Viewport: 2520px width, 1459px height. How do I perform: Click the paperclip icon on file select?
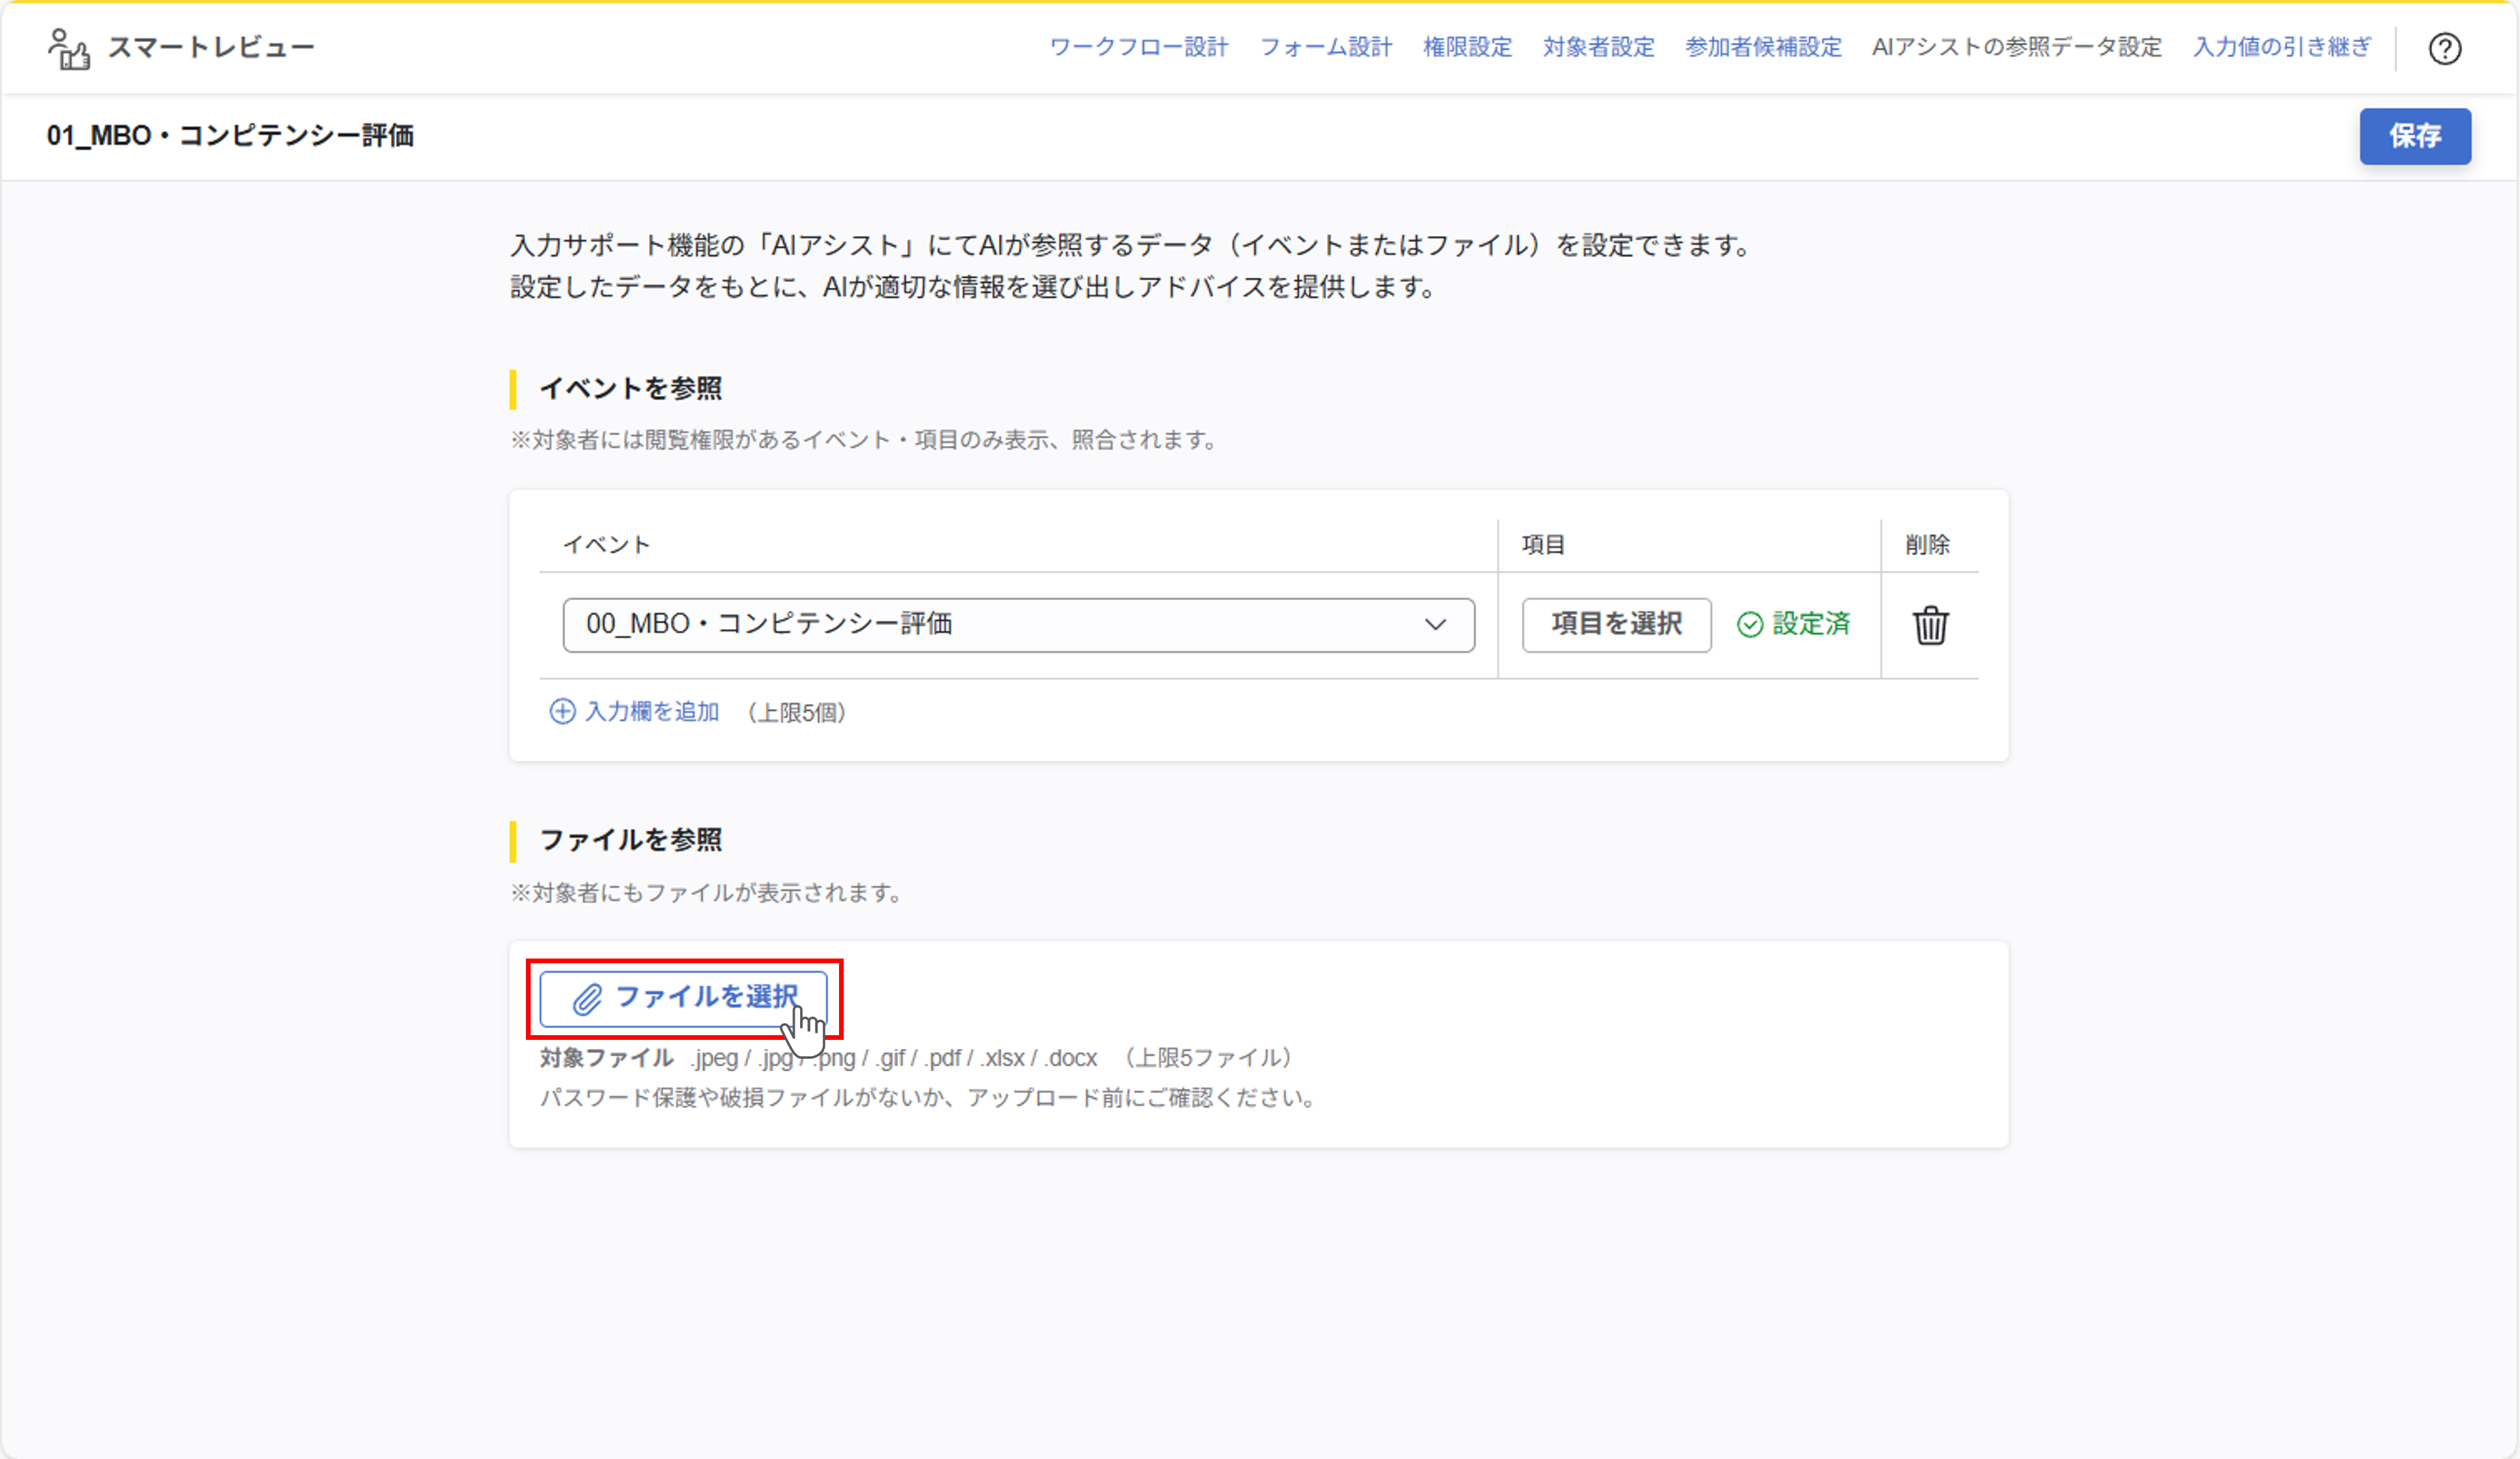587,998
